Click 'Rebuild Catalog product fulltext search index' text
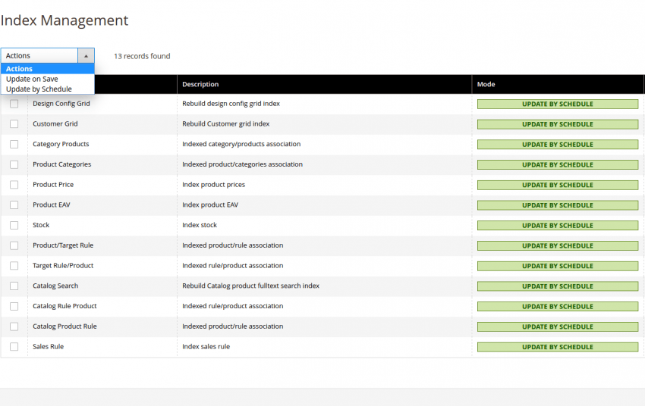This screenshot has width=645, height=406. [250, 286]
